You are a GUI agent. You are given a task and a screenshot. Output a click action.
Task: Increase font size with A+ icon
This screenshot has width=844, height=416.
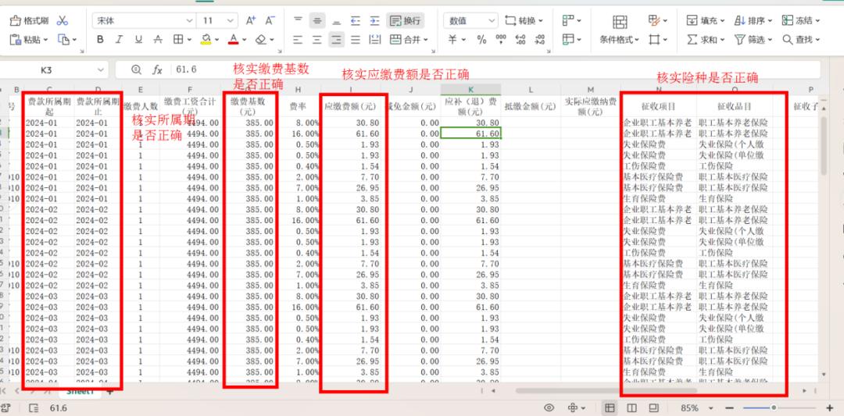coord(250,21)
